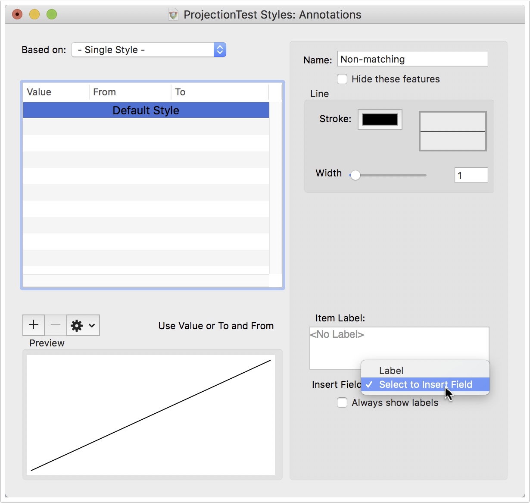Select the Default Style row
This screenshot has height=503, width=530.
point(146,110)
